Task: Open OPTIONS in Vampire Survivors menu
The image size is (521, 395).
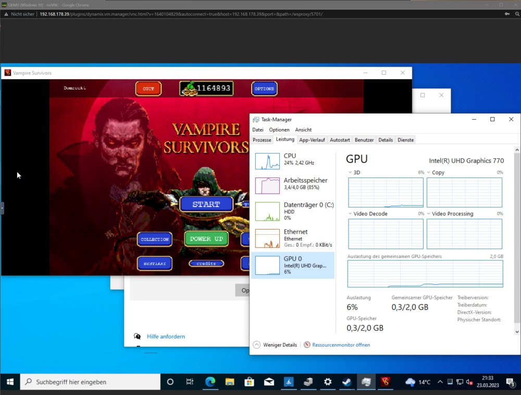Action: click(x=264, y=88)
